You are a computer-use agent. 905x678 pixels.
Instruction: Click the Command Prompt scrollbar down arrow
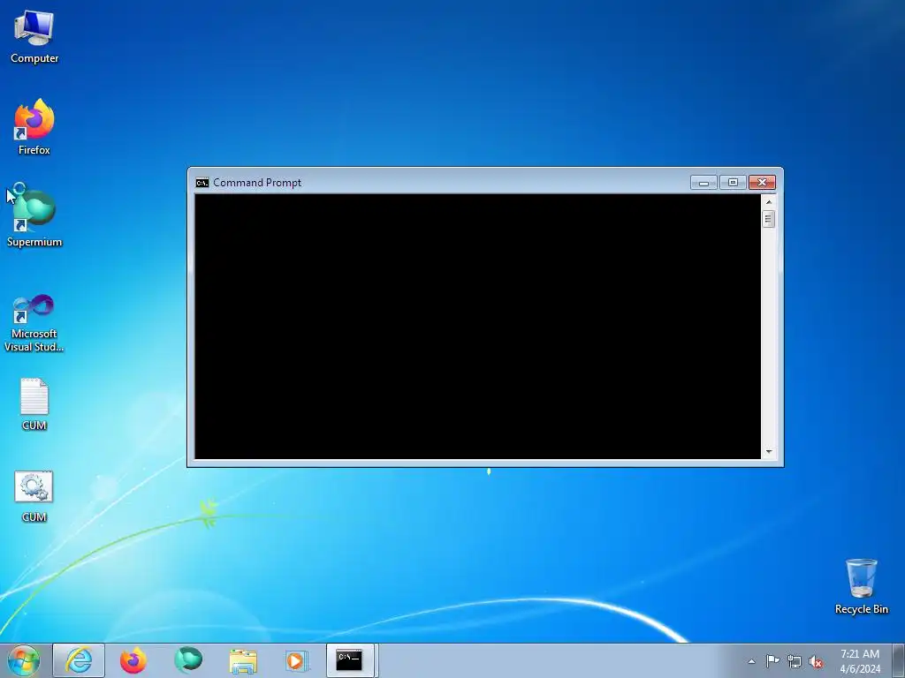768,452
